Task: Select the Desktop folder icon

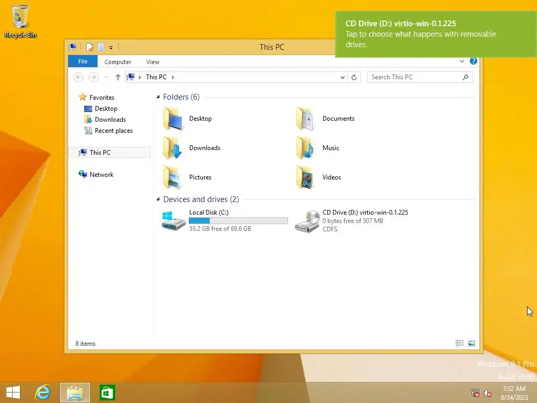Action: (173, 119)
